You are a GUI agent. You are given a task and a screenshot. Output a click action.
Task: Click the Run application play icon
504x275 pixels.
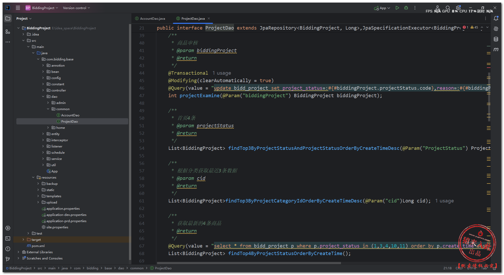tap(397, 8)
